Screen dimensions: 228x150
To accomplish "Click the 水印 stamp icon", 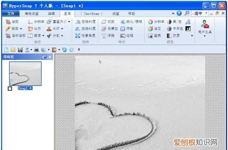I will (49, 29).
